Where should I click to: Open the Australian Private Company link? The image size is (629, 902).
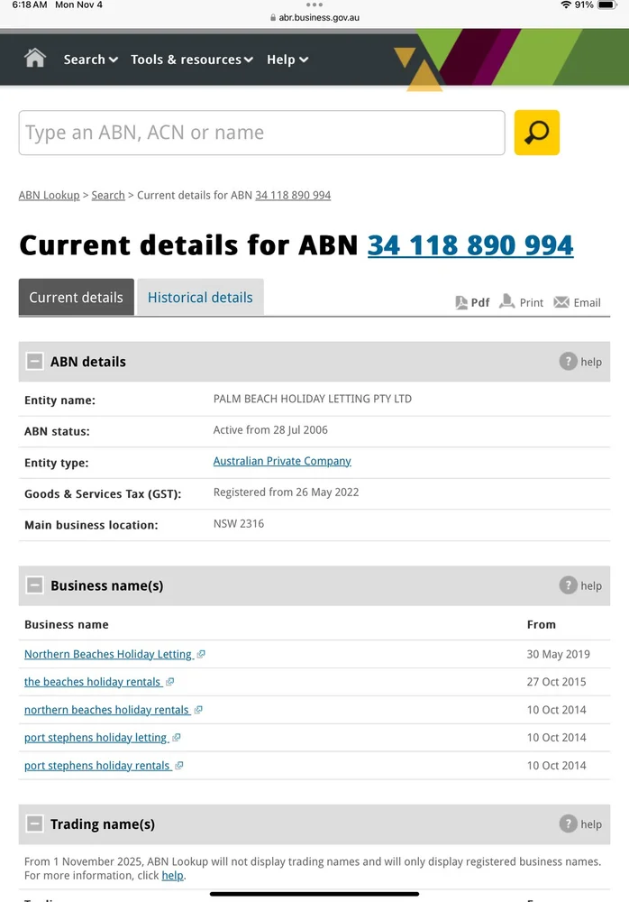click(x=282, y=461)
